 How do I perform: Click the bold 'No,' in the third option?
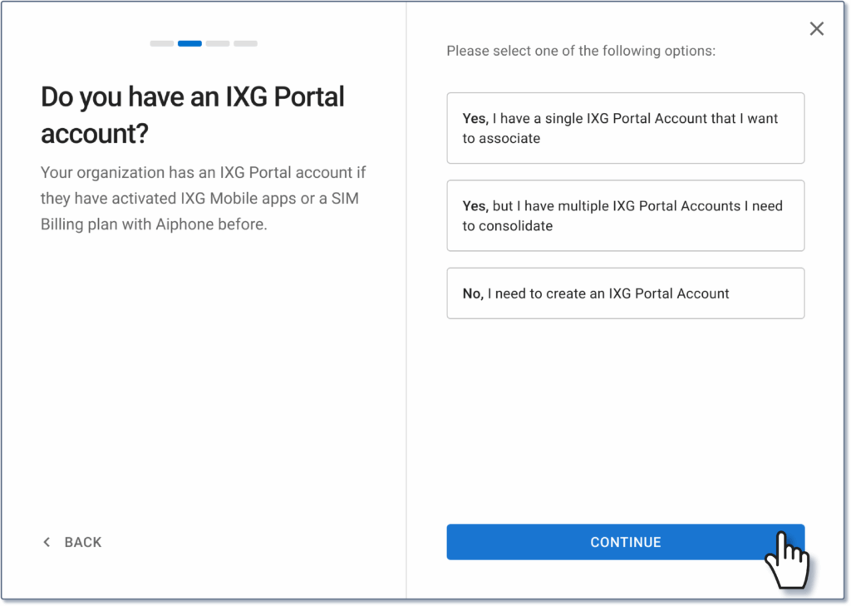tap(473, 293)
